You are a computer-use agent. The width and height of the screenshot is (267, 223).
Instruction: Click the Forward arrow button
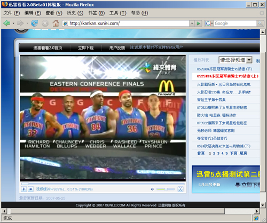(x=20, y=23)
